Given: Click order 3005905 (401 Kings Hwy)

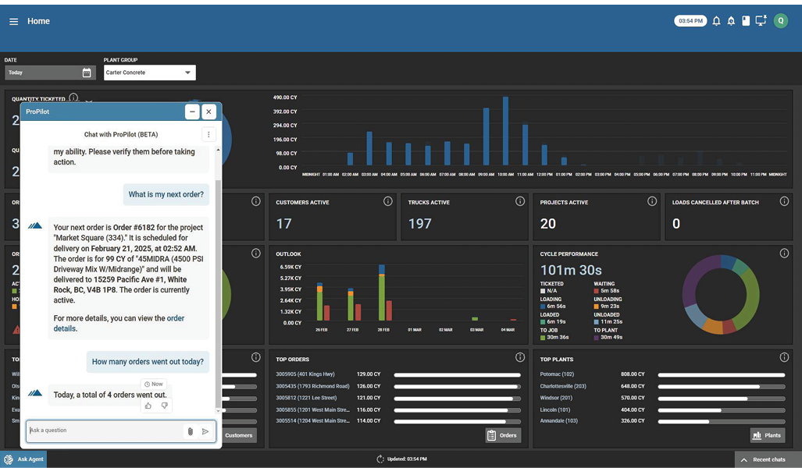Looking at the screenshot, I should (x=305, y=374).
